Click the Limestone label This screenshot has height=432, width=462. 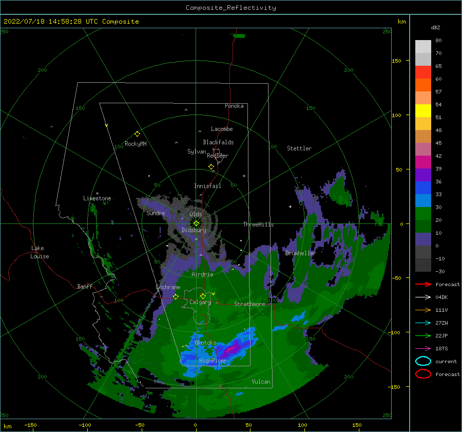[x=97, y=198]
